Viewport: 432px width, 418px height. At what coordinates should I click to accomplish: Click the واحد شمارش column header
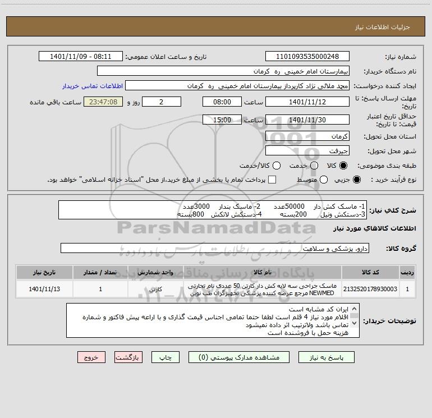tap(155, 273)
